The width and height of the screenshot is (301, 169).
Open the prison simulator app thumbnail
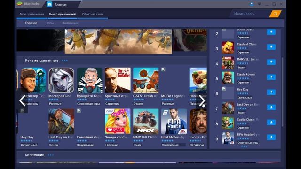[x=33, y=80]
